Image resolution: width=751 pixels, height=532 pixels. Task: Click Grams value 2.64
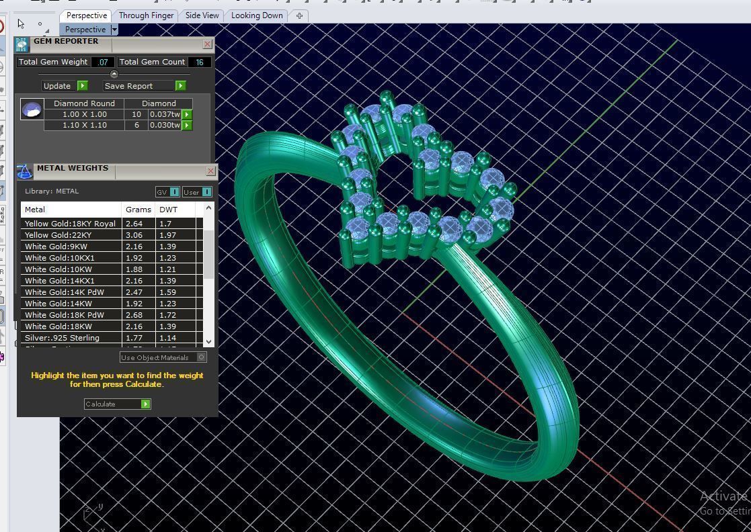click(134, 224)
